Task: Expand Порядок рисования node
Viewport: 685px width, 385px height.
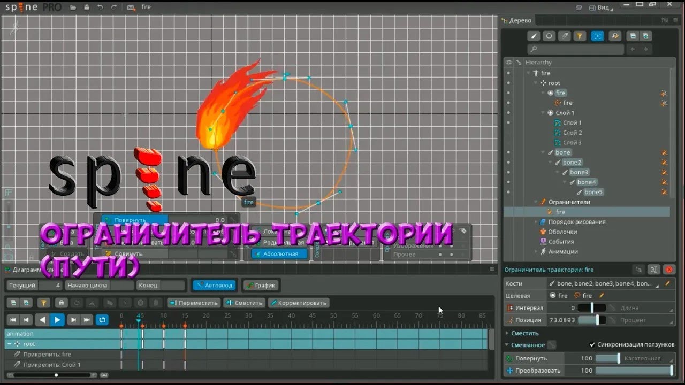Action: (x=535, y=222)
